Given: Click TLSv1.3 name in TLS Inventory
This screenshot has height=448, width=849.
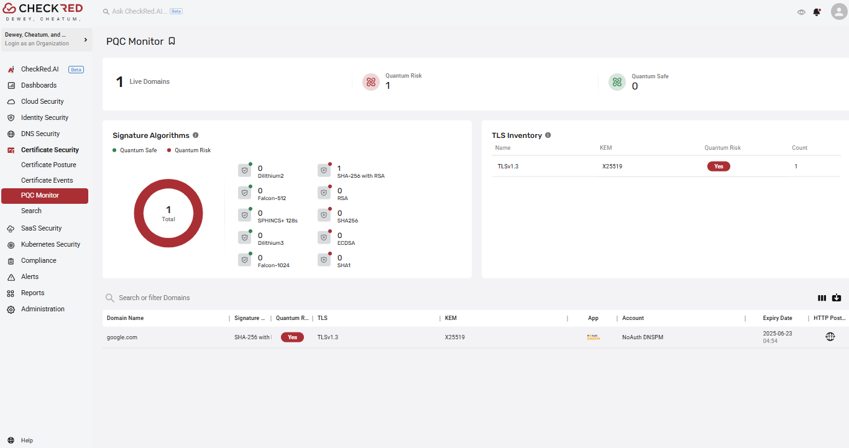Looking at the screenshot, I should click(x=508, y=167).
